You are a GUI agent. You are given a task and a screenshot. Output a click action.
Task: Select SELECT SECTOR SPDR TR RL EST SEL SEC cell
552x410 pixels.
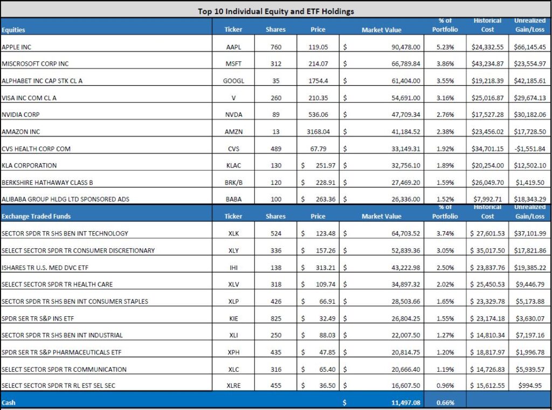(x=106, y=383)
